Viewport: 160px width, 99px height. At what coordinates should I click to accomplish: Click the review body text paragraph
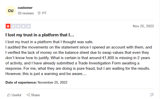pyautogui.click(x=79, y=58)
